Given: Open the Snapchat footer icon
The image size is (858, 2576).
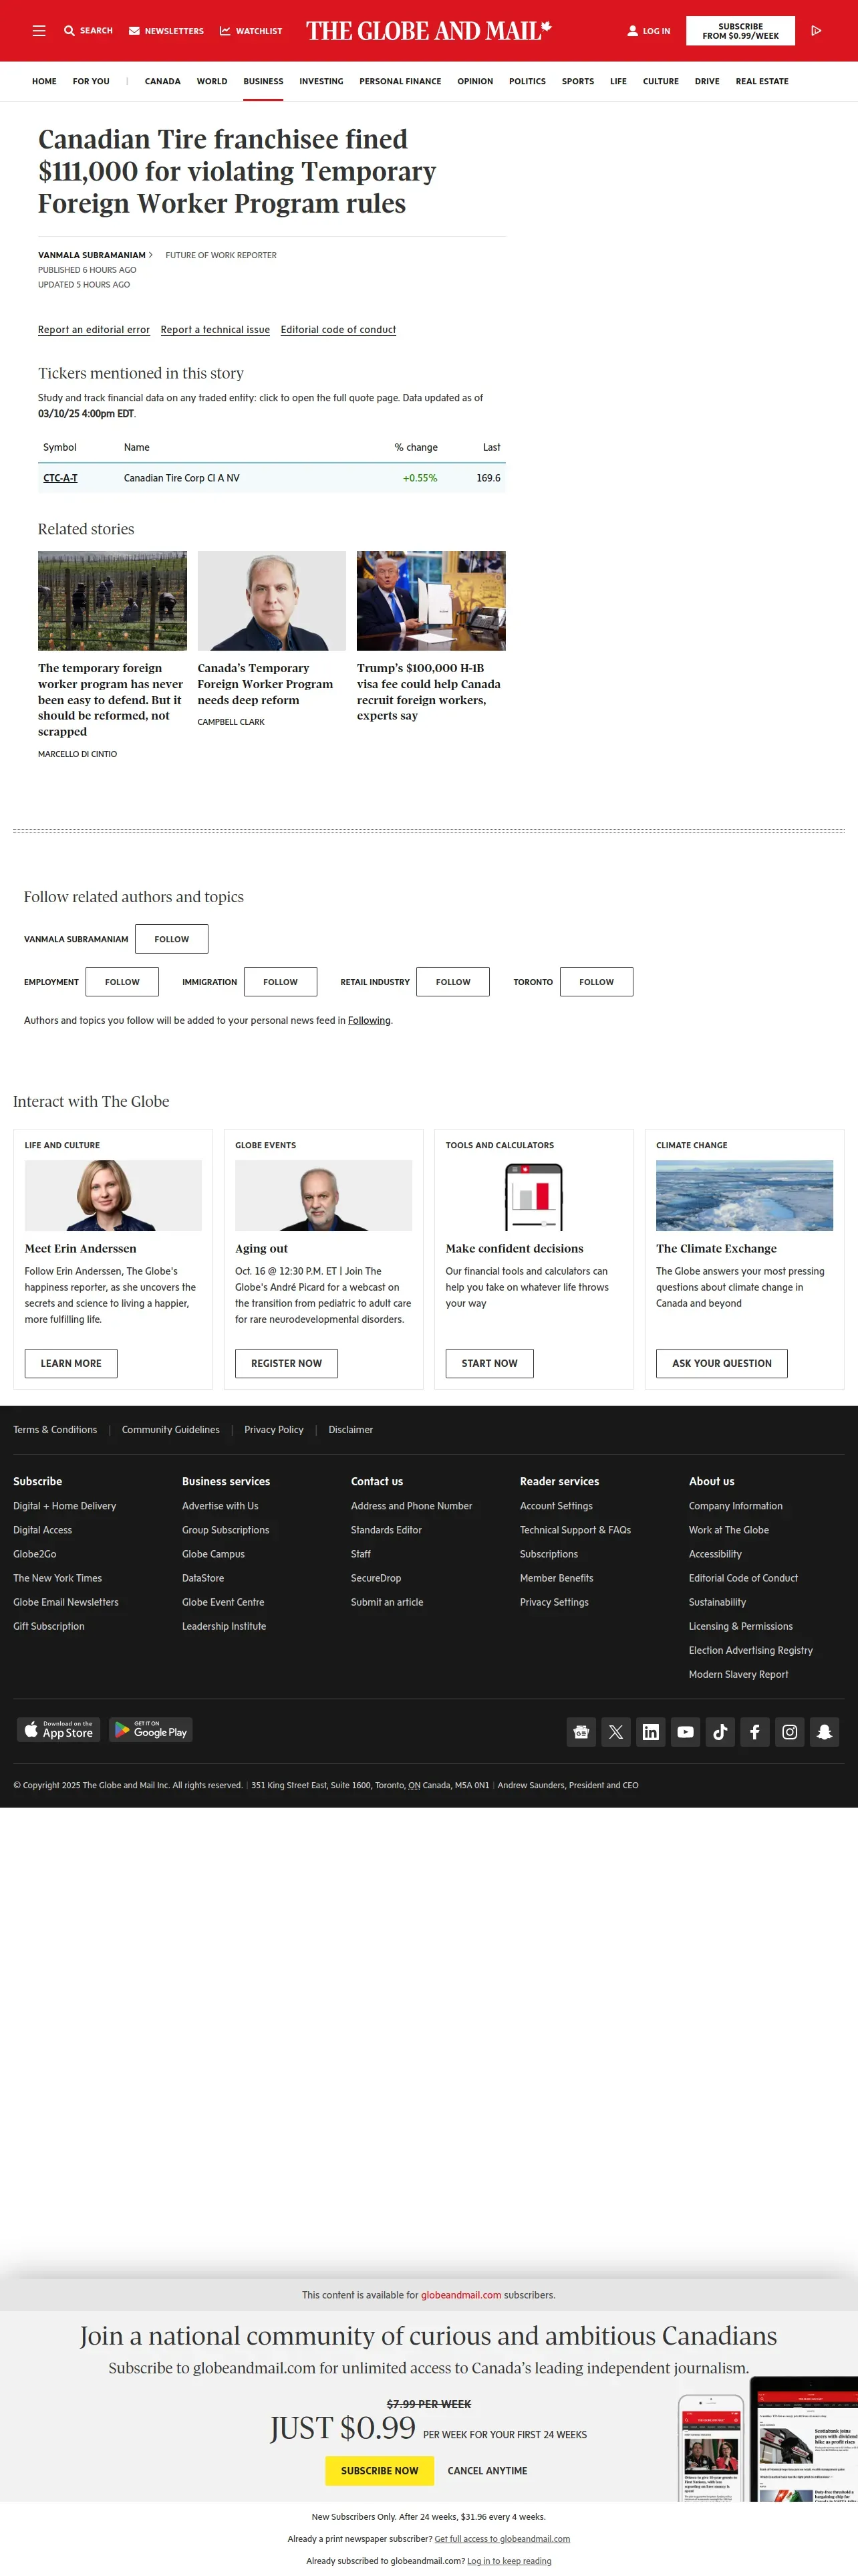Looking at the screenshot, I should coord(824,1732).
